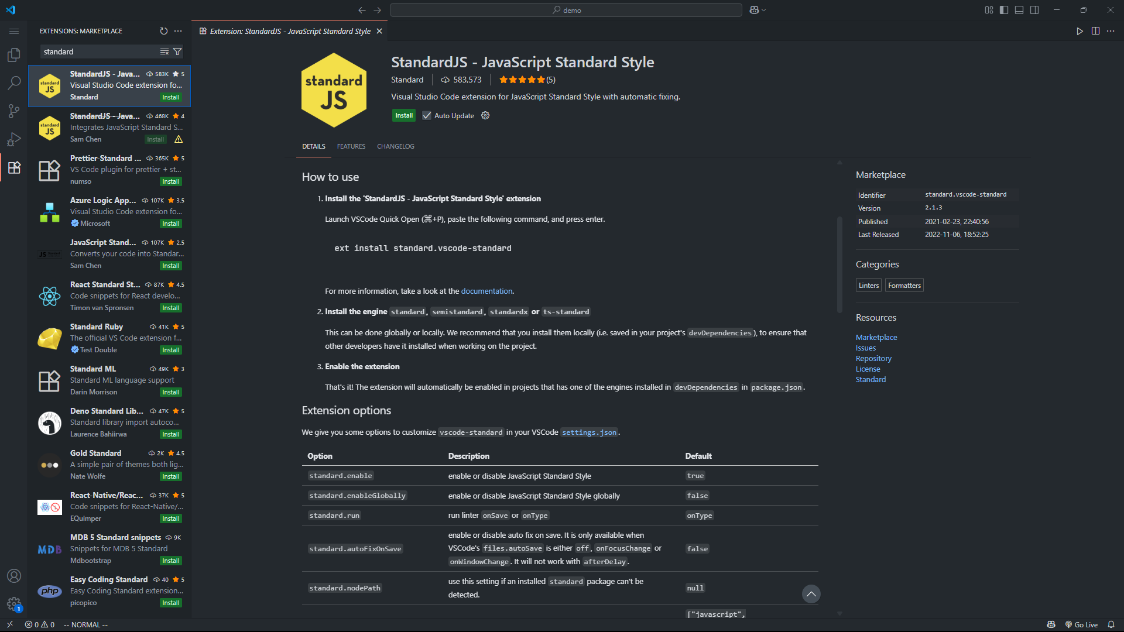Open the Marketplace resource link
The height and width of the screenshot is (632, 1124).
[876, 337]
